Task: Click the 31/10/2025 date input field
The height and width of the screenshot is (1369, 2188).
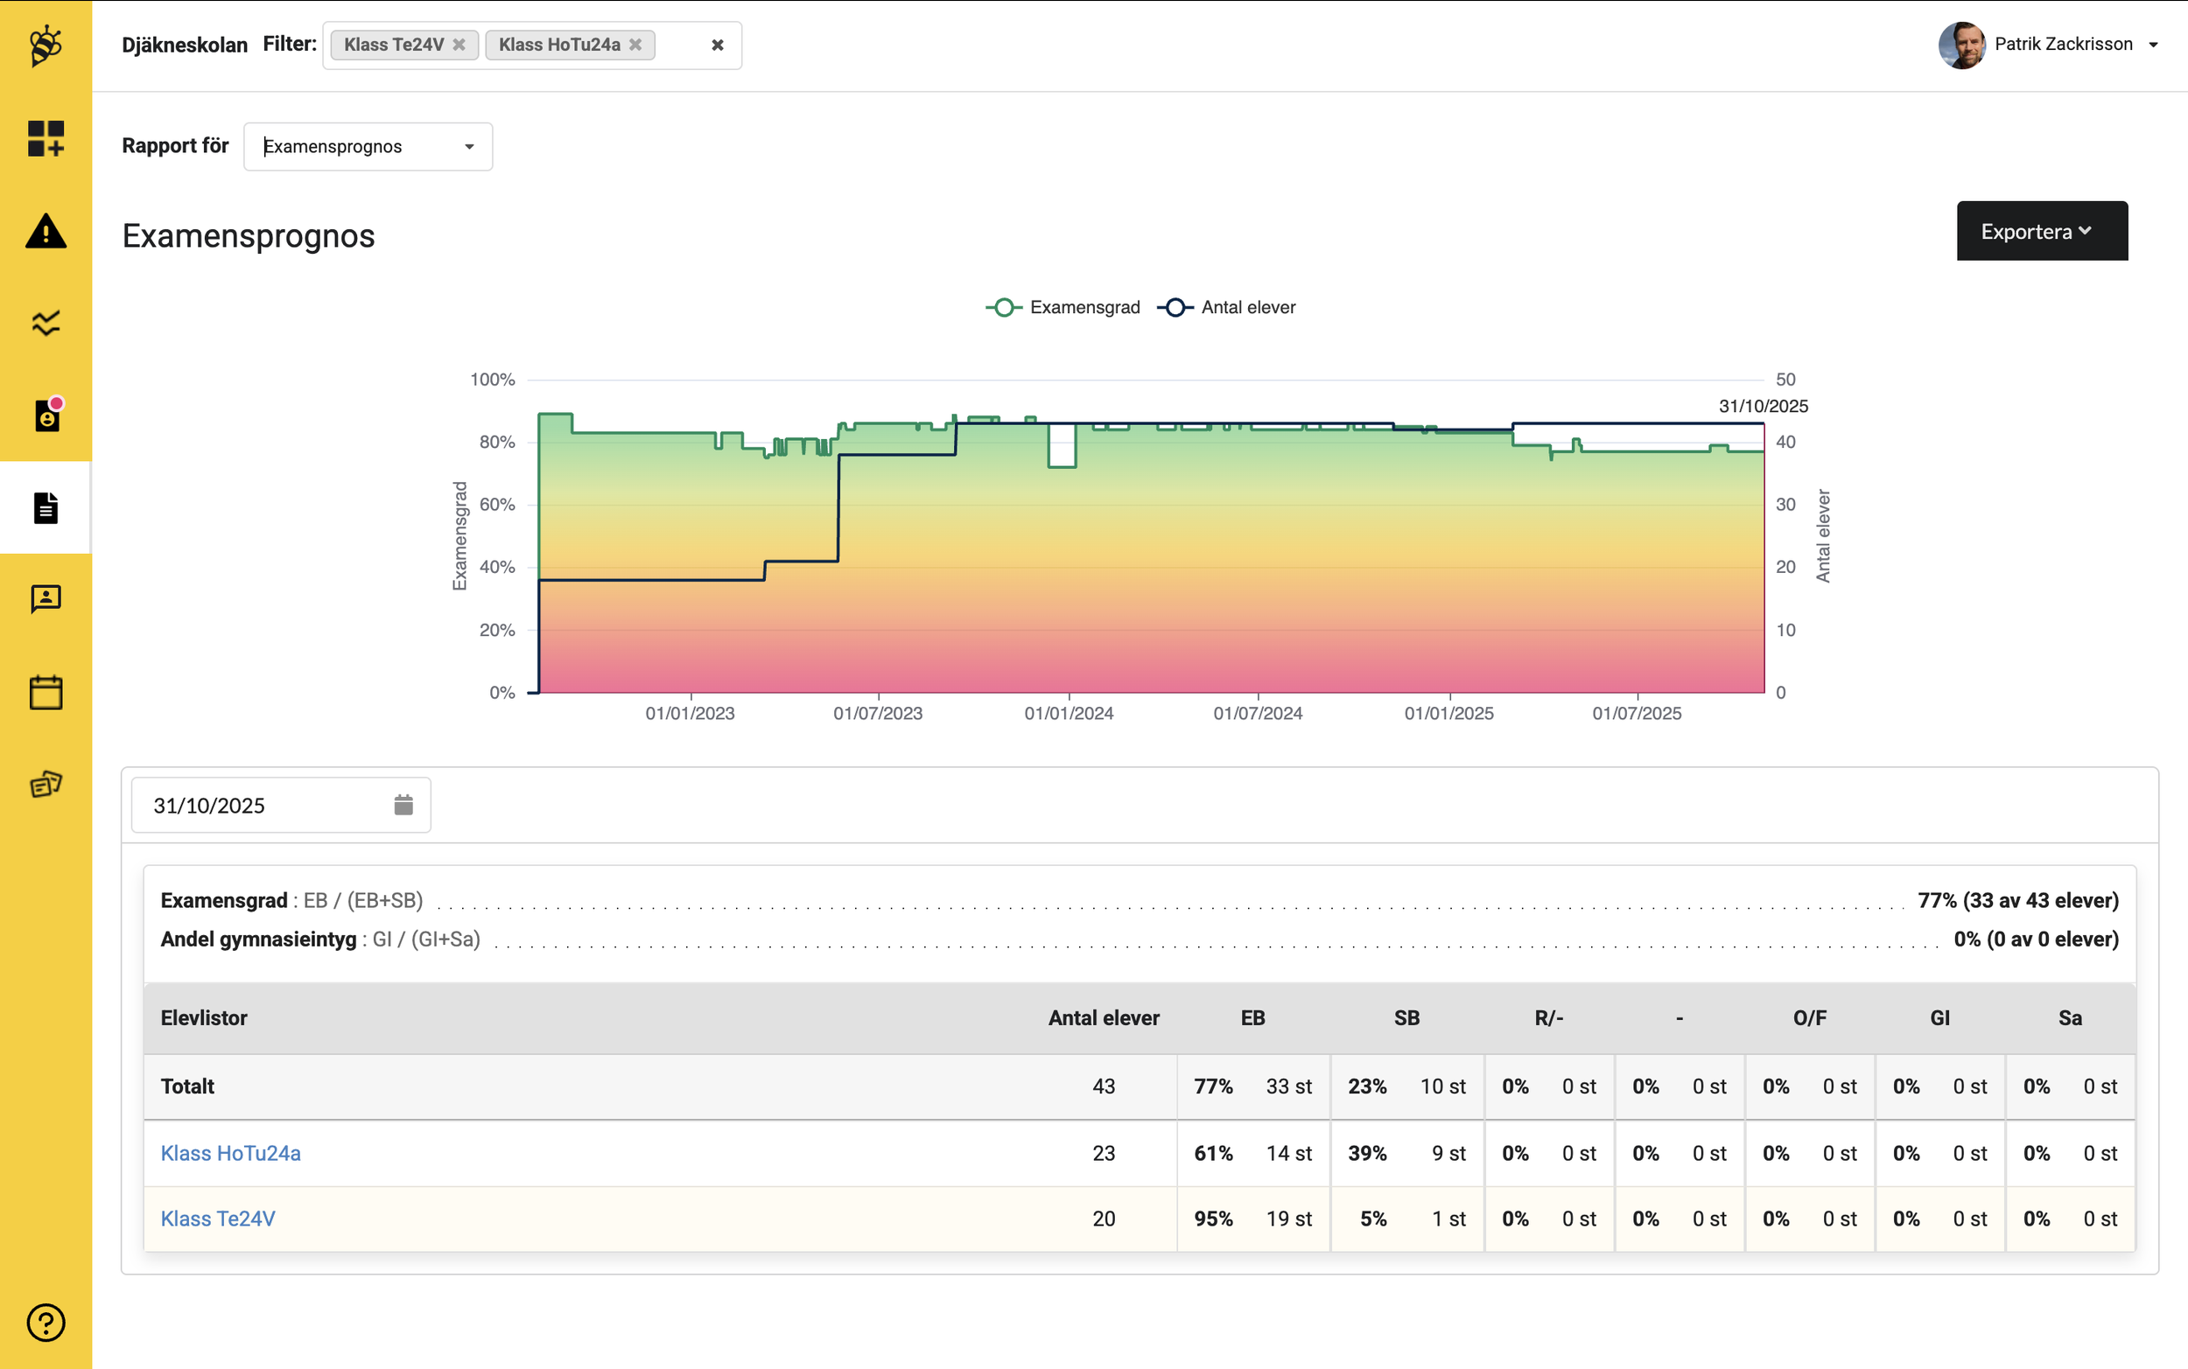Action: [281, 805]
